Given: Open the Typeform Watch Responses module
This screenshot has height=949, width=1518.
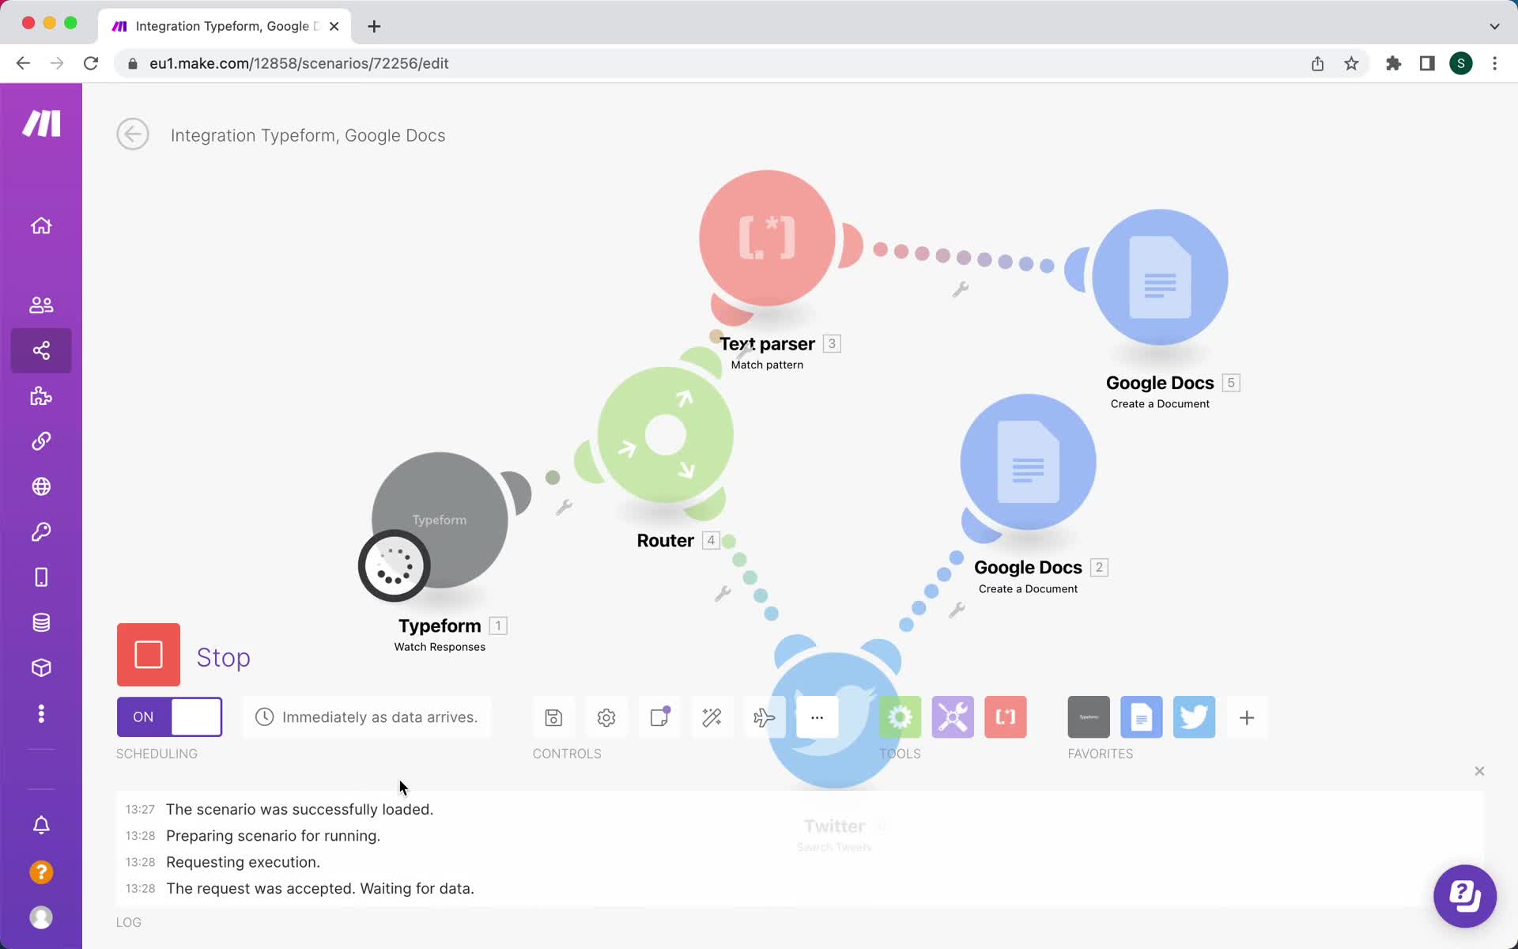Looking at the screenshot, I should pyautogui.click(x=440, y=520).
